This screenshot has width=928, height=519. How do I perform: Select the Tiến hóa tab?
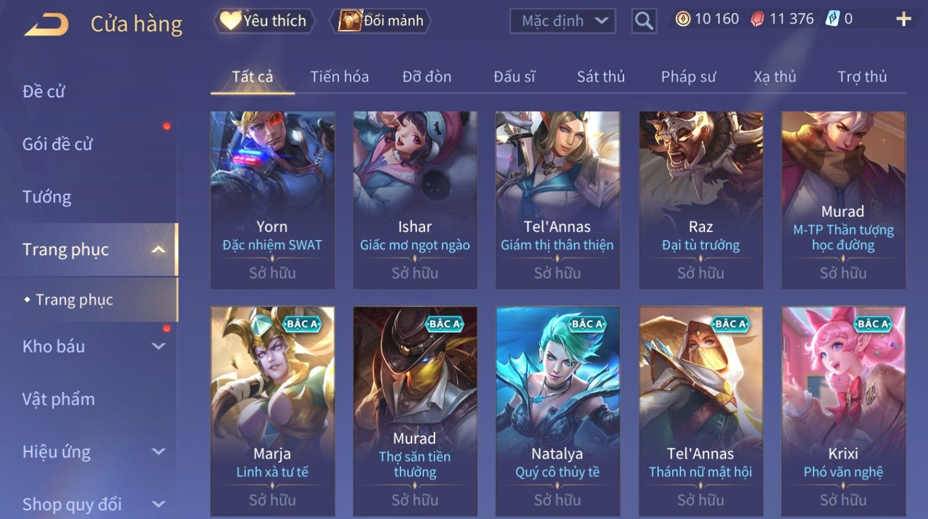(340, 76)
